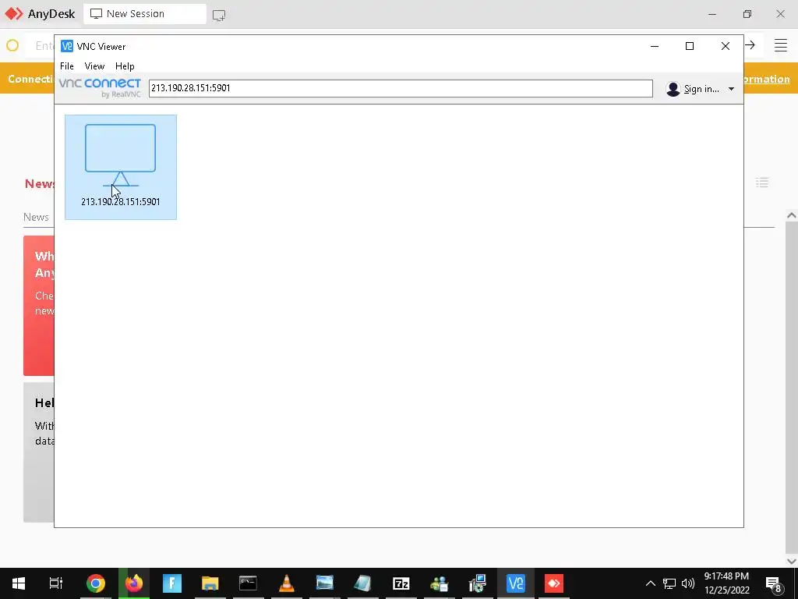Open the notepad-like taskbar icon
798x599 pixels.
tap(363, 583)
